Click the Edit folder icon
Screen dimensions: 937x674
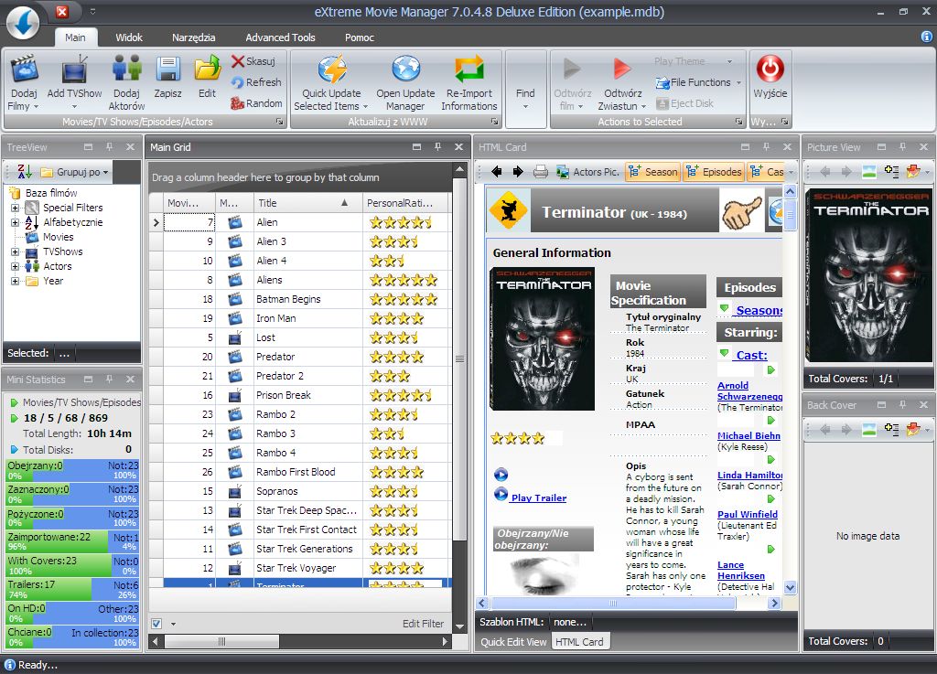coord(208,69)
